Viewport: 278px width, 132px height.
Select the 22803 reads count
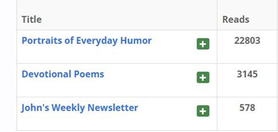(x=247, y=41)
